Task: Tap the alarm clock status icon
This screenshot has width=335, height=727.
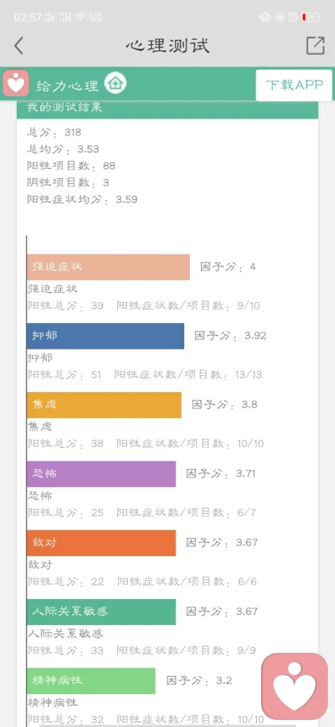Action: coord(293,17)
